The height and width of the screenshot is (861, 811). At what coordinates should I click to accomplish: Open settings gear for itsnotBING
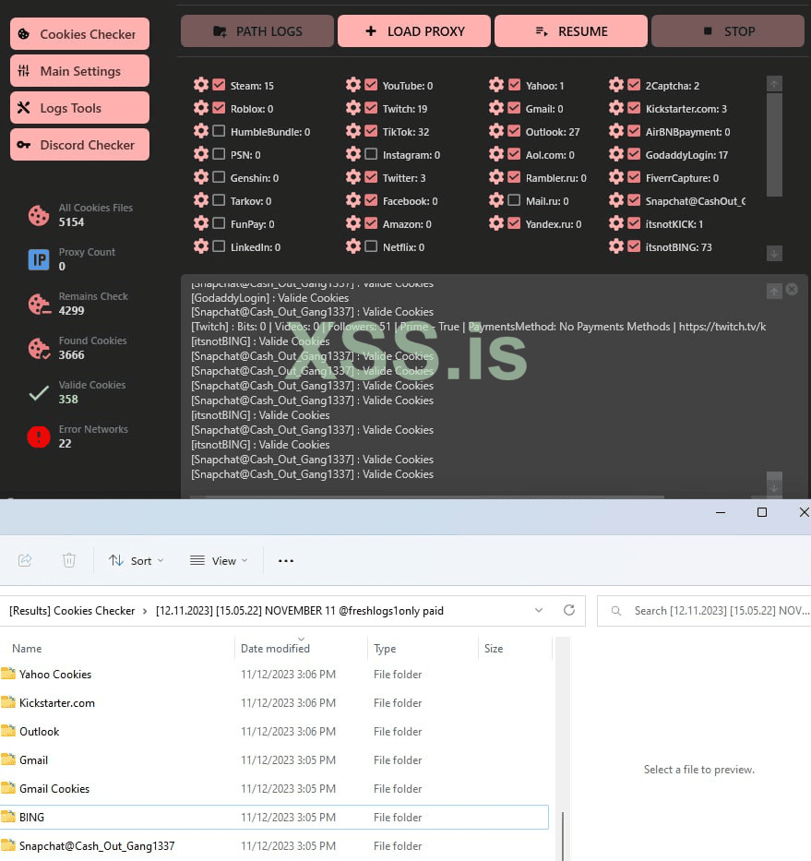click(x=616, y=246)
